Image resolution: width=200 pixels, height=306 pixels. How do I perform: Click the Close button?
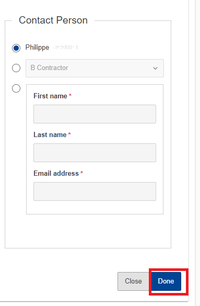coord(133,281)
